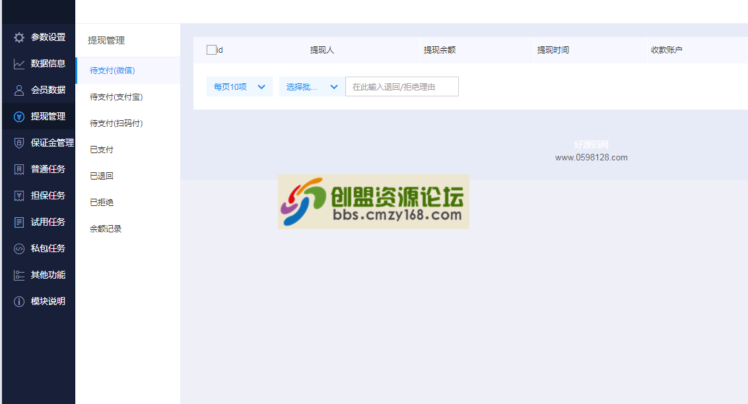
Task: Open 担保任务 in the sidebar
Action: coord(39,195)
